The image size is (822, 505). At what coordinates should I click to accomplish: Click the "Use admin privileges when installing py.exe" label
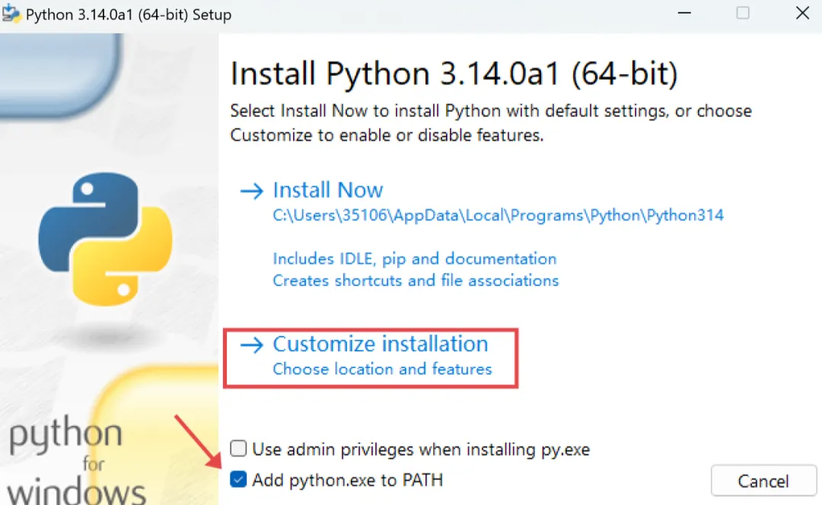coord(421,449)
